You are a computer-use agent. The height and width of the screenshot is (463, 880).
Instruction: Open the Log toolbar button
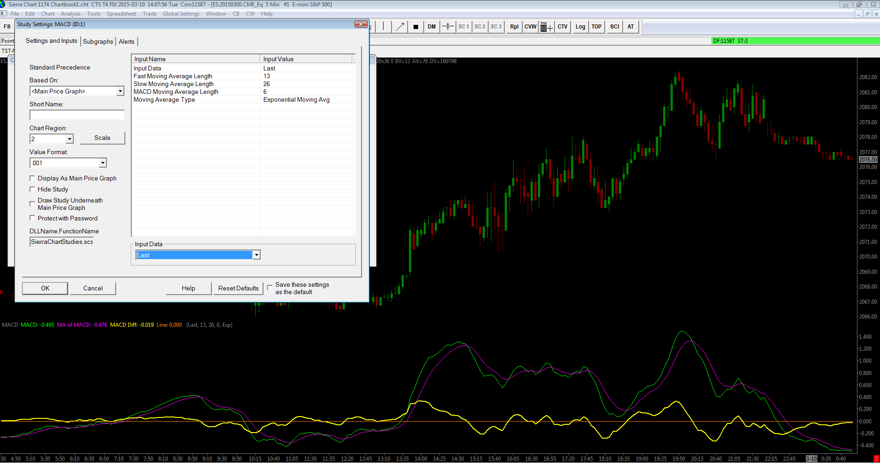(580, 27)
